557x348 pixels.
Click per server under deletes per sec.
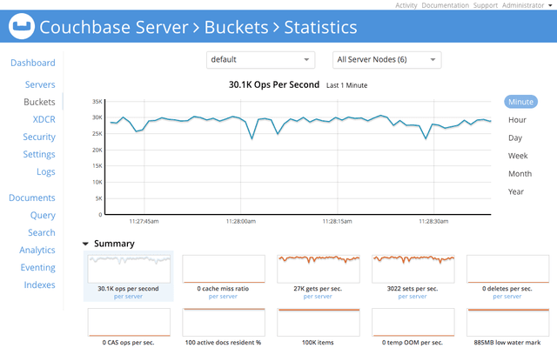507,297
